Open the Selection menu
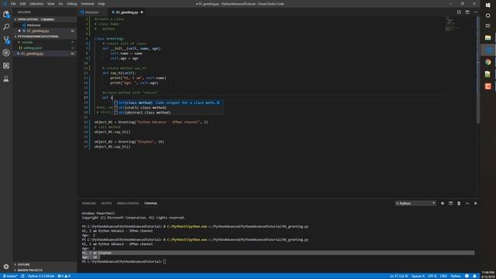The height and width of the screenshot is (279, 496). point(36,4)
